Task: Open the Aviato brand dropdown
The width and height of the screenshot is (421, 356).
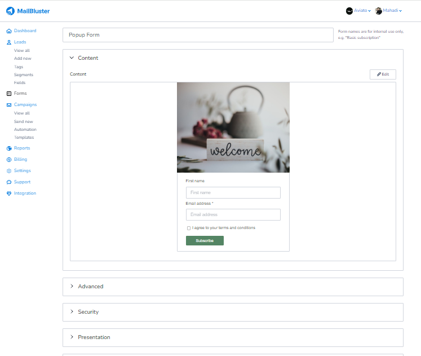Action: (362, 11)
